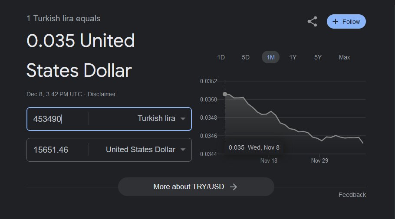This screenshot has width=395, height=219.
Task: Show the Max chart range
Action: tap(344, 57)
